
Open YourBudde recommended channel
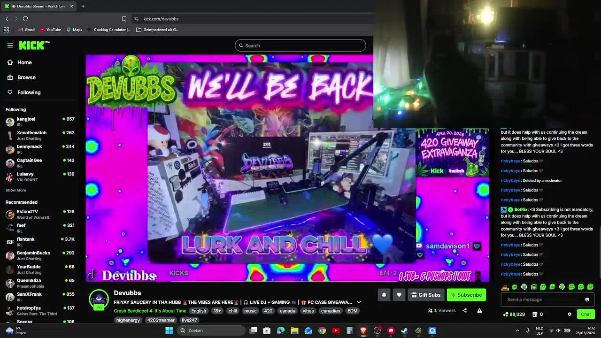coord(40,269)
